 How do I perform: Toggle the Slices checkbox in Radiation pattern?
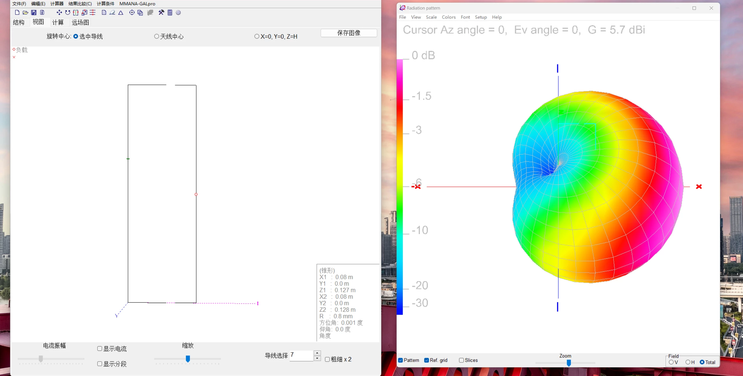tap(461, 360)
